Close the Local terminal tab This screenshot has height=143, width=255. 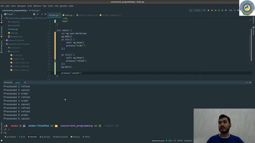point(21,83)
